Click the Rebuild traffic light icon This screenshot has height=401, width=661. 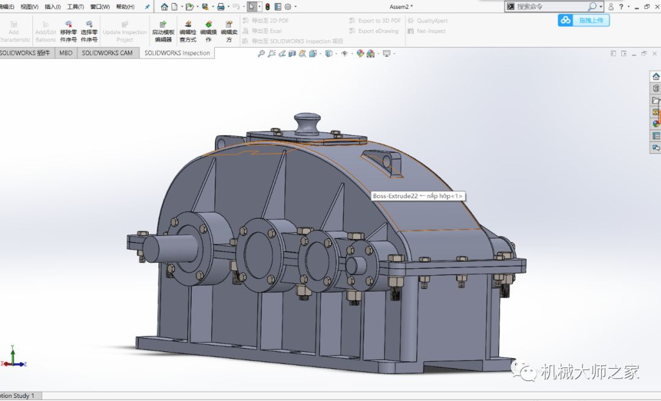pos(269,7)
